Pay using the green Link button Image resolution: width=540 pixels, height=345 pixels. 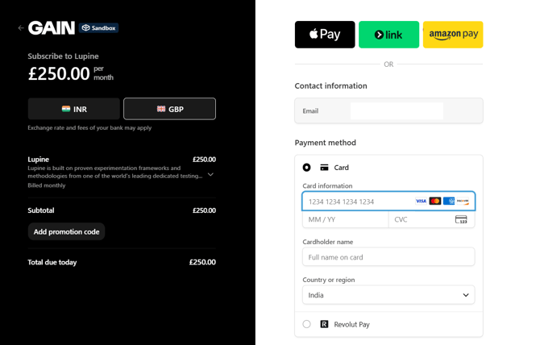coord(388,35)
